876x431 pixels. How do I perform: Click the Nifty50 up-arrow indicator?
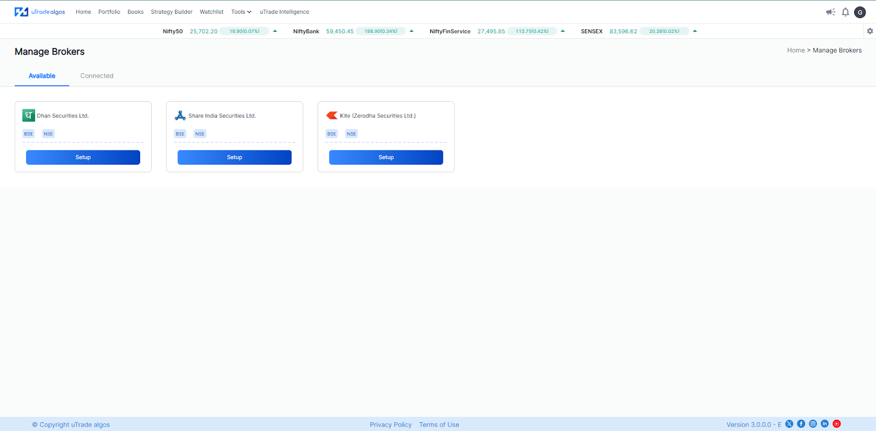(x=275, y=31)
